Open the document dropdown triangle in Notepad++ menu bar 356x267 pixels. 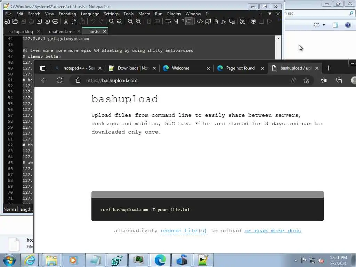270,14
